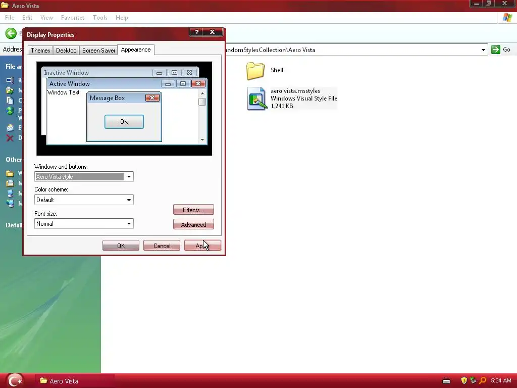Click the Publish to Web globe icon
Viewport: 517px width, 388px height.
10,111
